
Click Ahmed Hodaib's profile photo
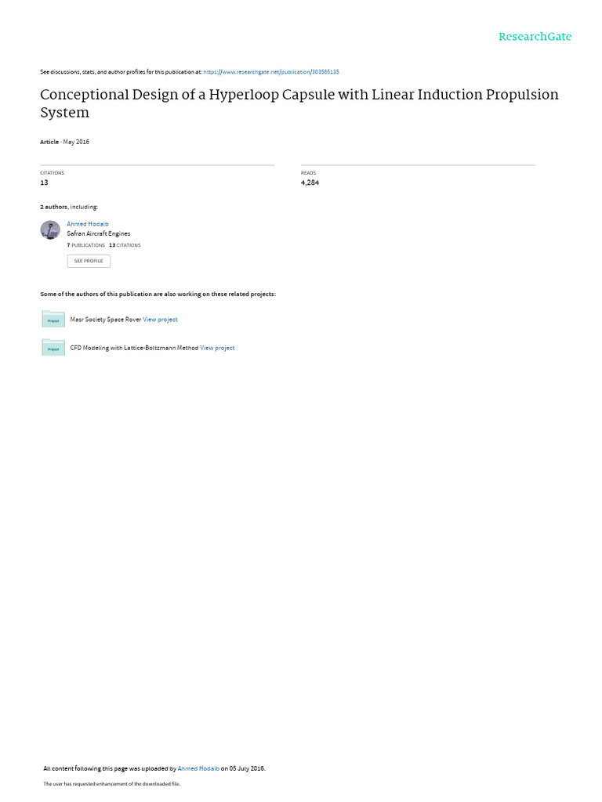coord(50,230)
